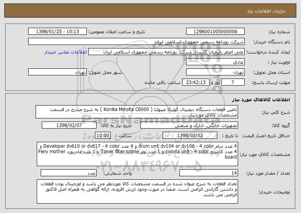This screenshot has height=213, width=301.
Task: Click the مشخصات کالای مورد نیاز label
Action: pyautogui.click(x=265, y=154)
